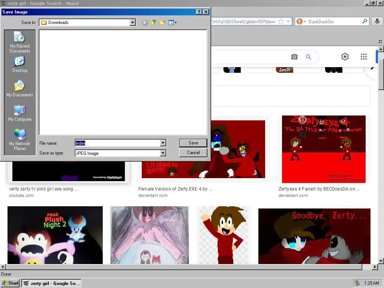Open the URL history dropdown arrow

click(288, 21)
